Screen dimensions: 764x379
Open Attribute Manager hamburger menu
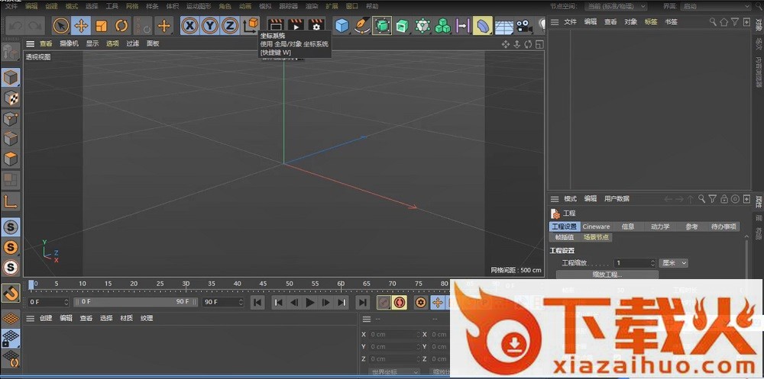click(x=555, y=198)
